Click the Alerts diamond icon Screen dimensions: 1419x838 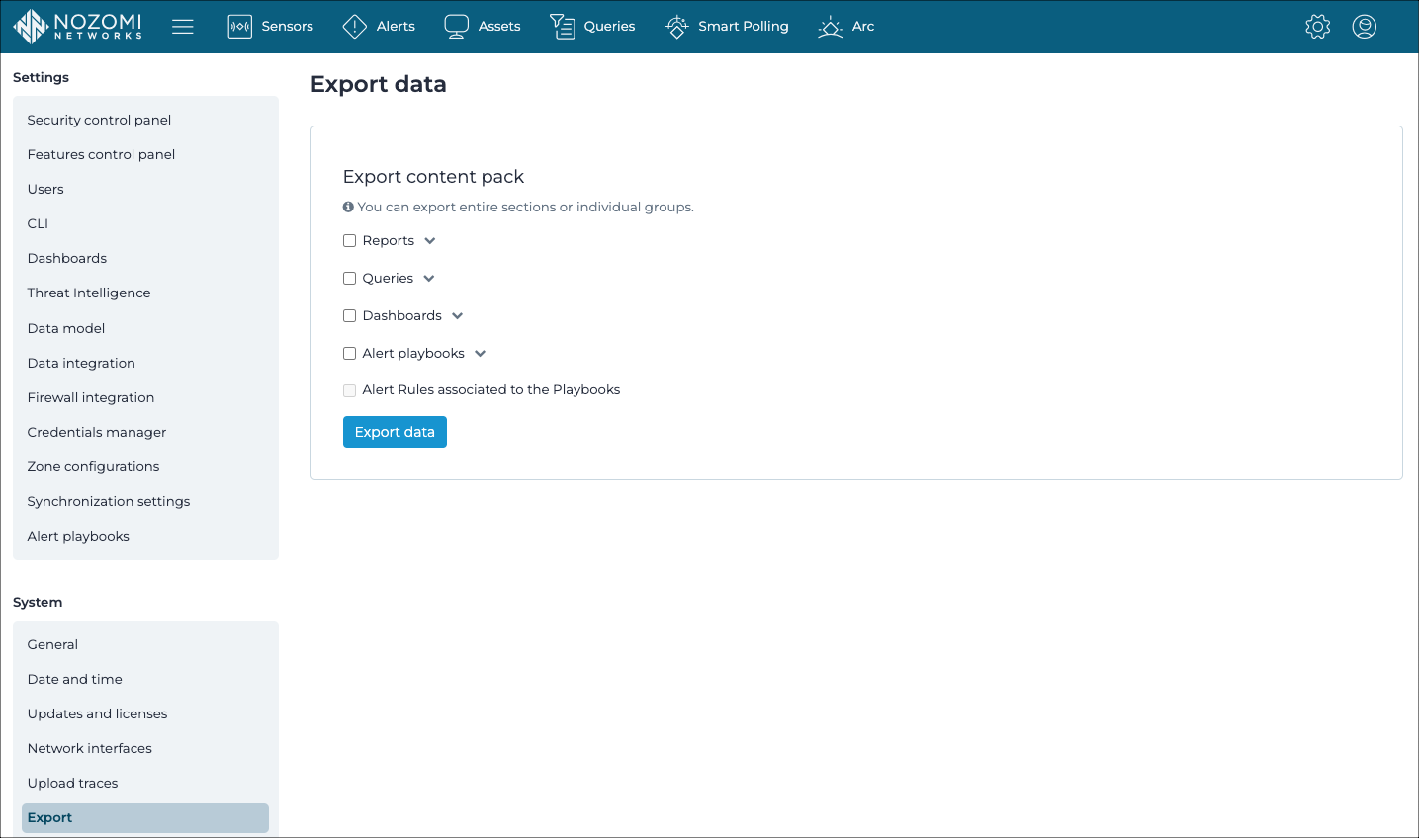pyautogui.click(x=354, y=27)
